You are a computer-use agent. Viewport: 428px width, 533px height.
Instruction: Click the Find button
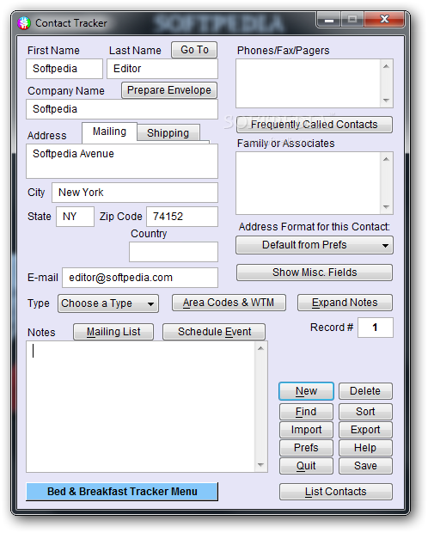[x=306, y=412]
